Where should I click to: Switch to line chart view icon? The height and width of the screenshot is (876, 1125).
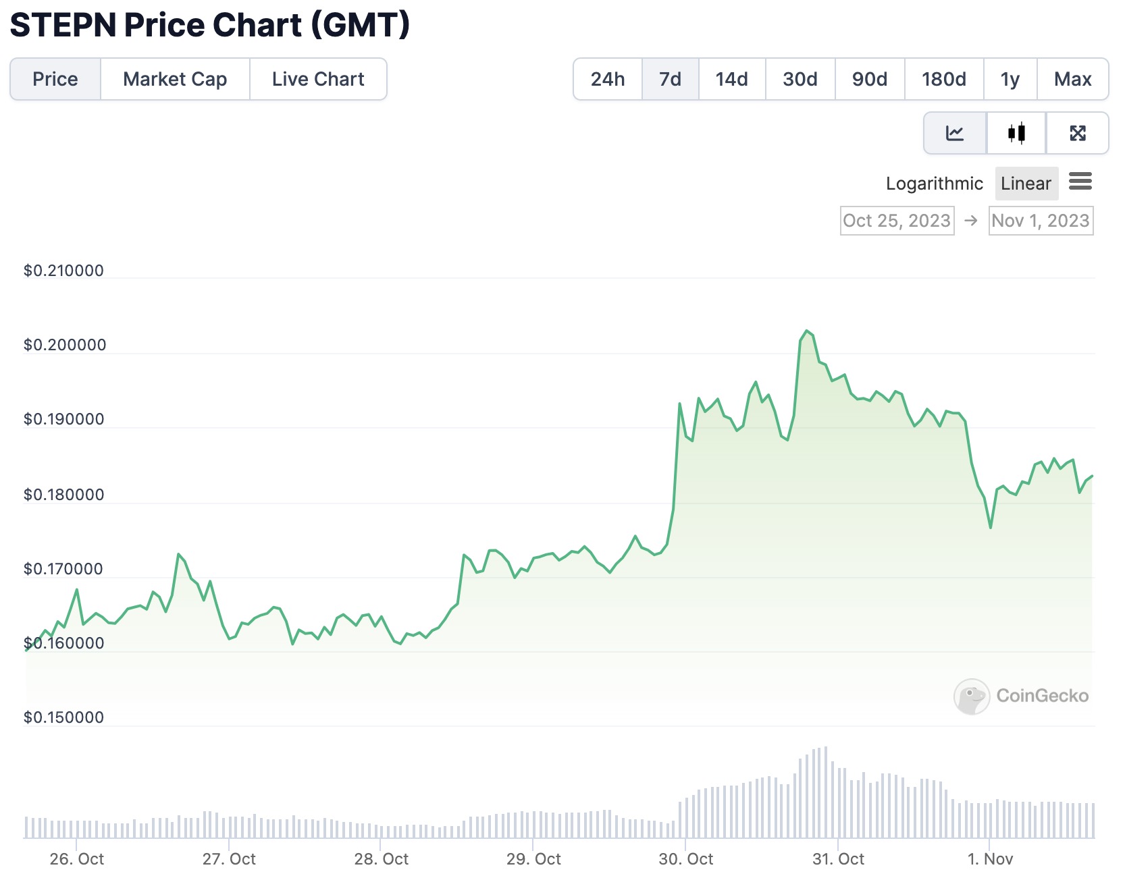pos(954,133)
